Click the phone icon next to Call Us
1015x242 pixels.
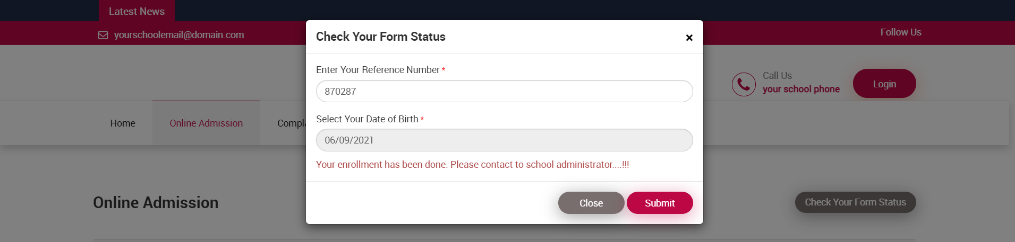(743, 84)
